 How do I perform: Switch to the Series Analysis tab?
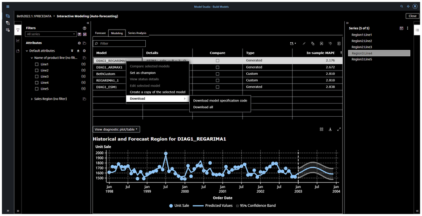point(137,33)
